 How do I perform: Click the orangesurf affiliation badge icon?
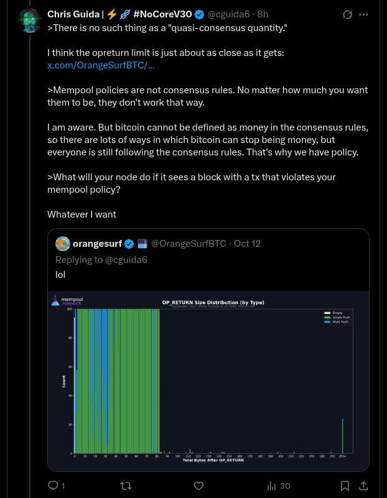[x=142, y=243]
